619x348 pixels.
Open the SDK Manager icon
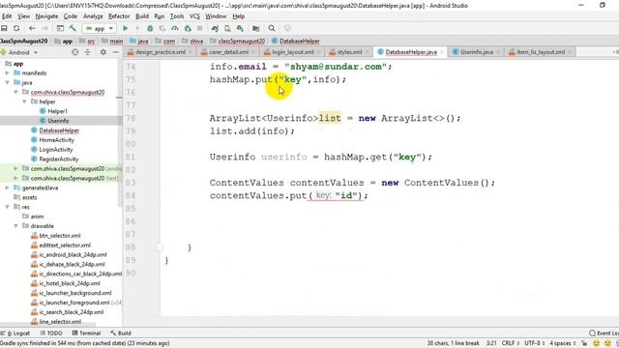pyautogui.click(x=240, y=28)
